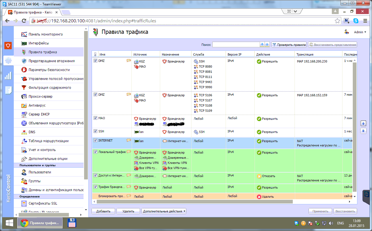Open the status bar-chart icon in left rail
This screenshot has width=372, height=231.
8,75
